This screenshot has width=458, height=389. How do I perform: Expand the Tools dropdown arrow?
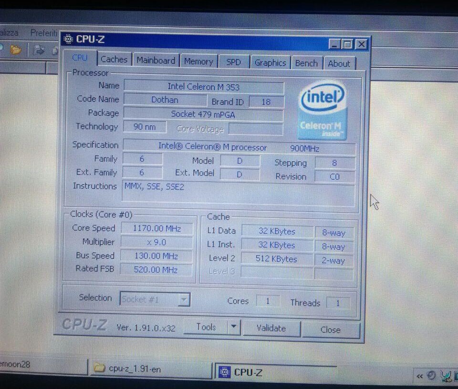(234, 327)
